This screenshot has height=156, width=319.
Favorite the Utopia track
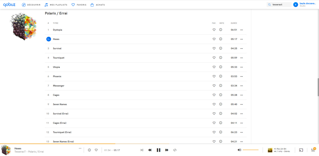point(214,67)
